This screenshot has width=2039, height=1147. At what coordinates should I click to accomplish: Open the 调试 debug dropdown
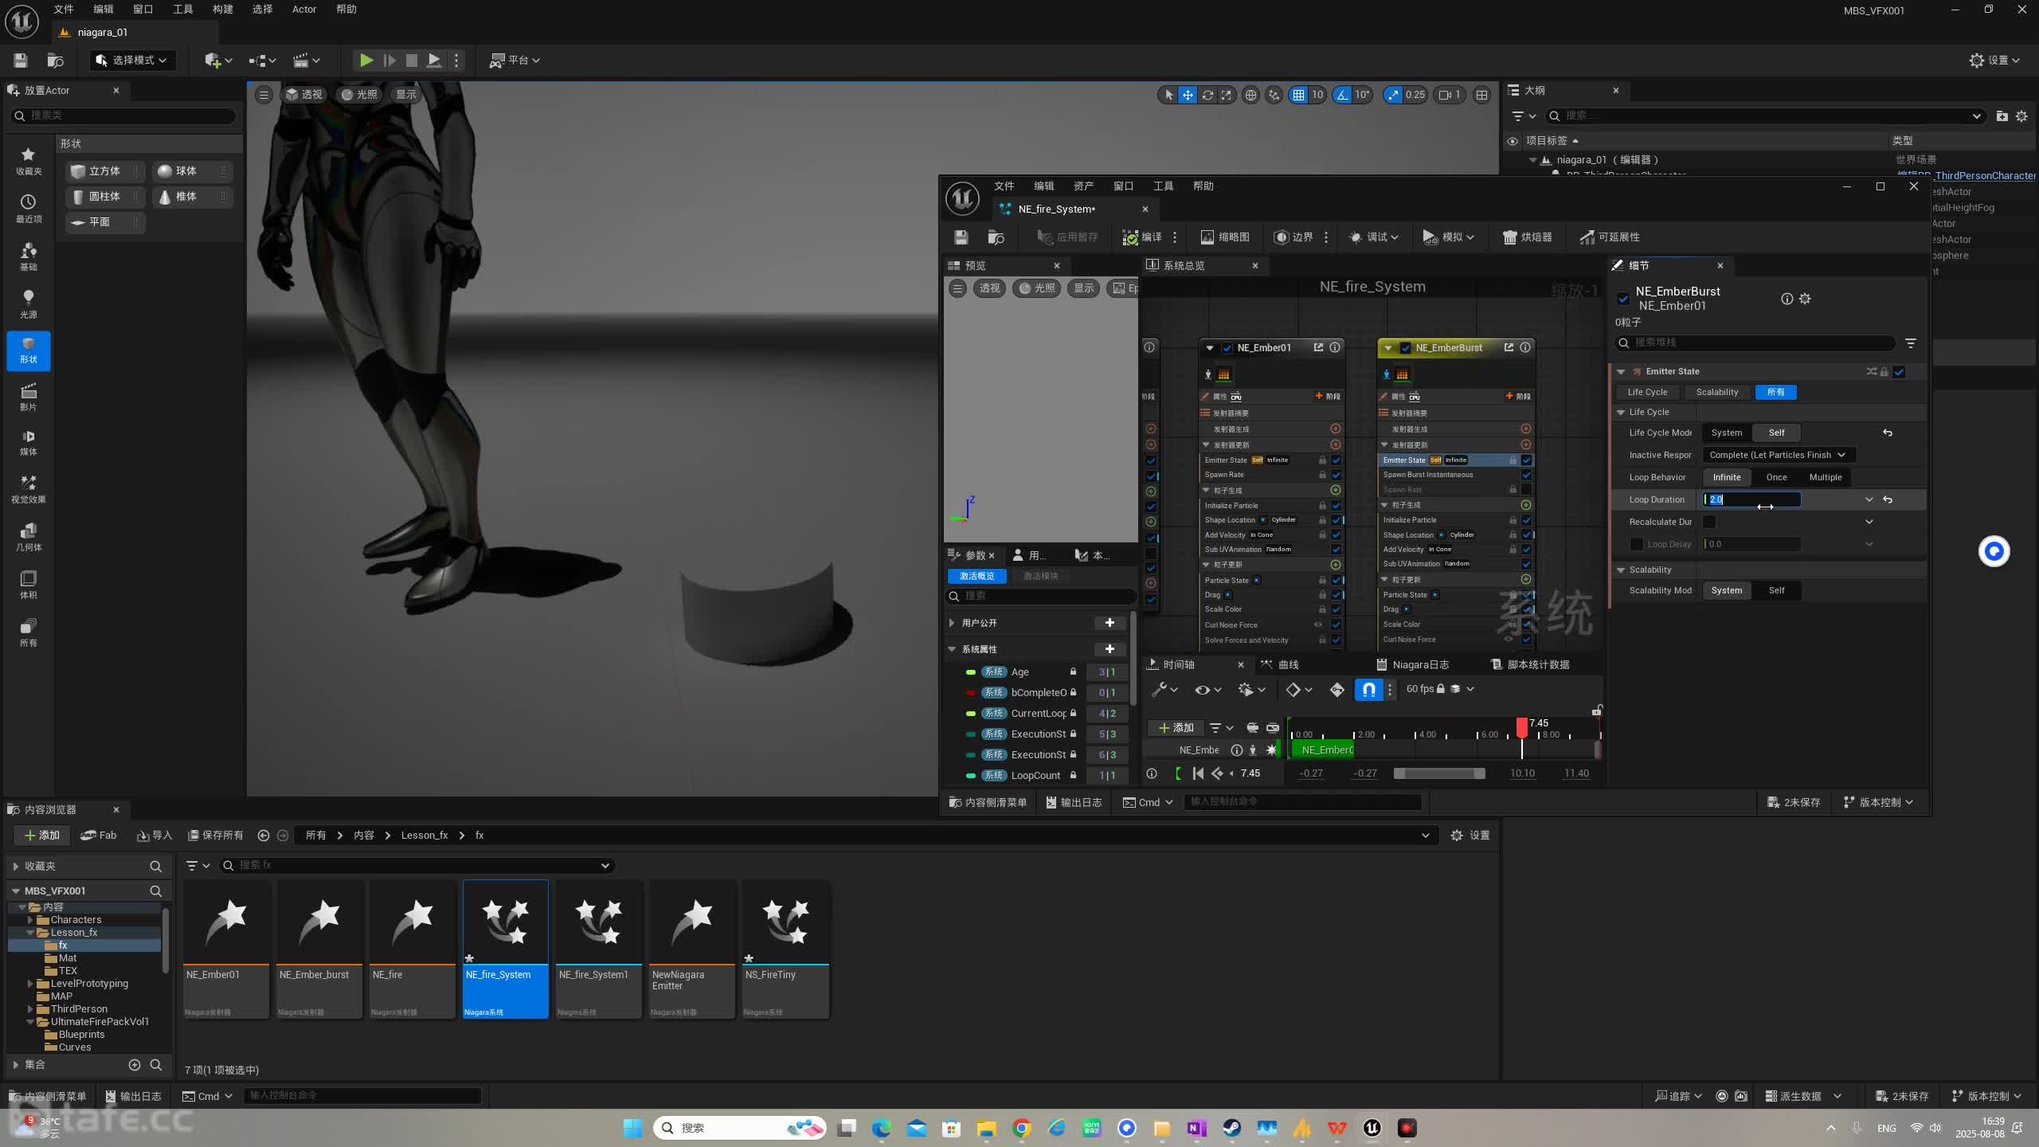tap(1374, 237)
